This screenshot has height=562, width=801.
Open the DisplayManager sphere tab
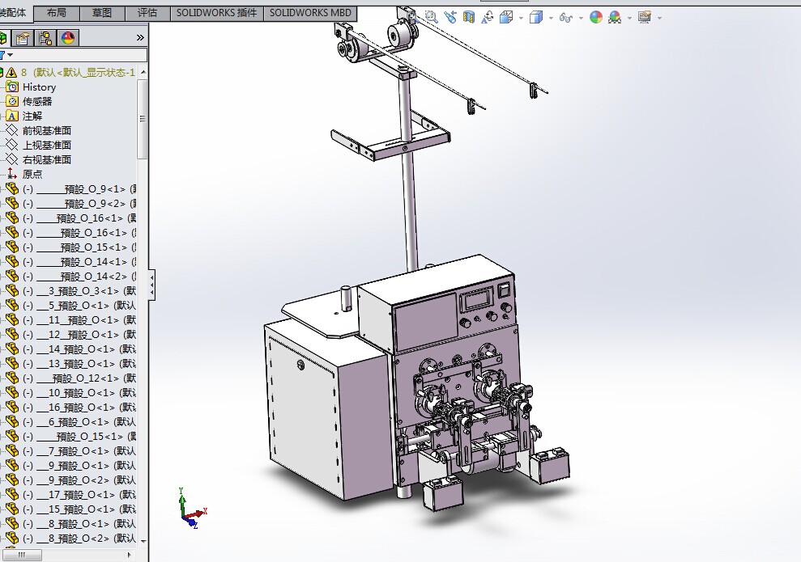tap(68, 38)
